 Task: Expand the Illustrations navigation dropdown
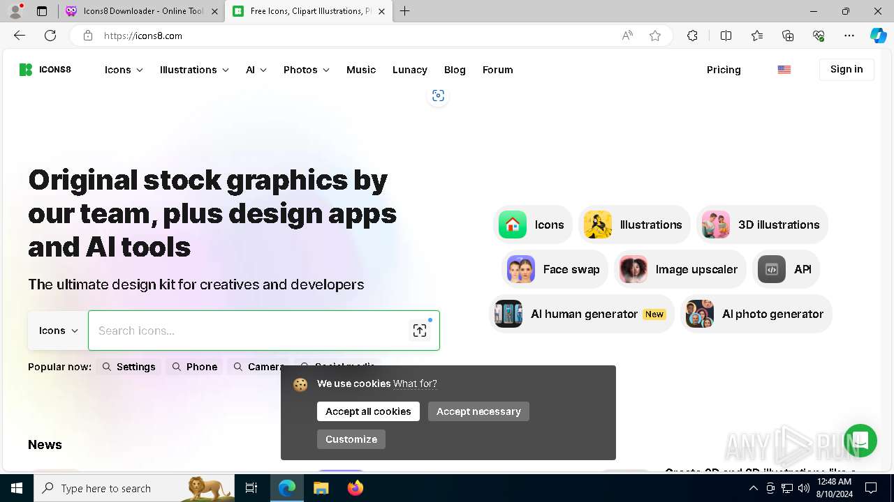194,70
